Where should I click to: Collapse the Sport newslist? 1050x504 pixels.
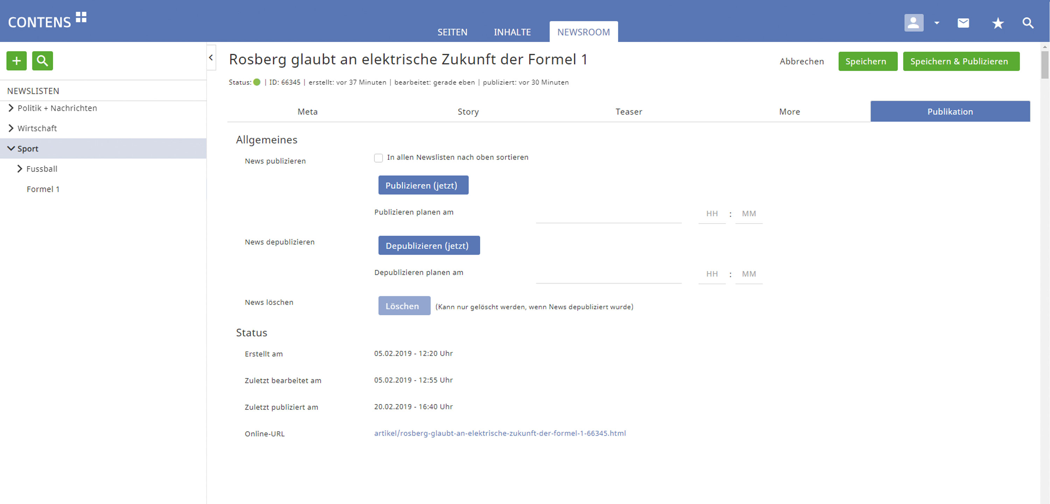click(x=11, y=148)
